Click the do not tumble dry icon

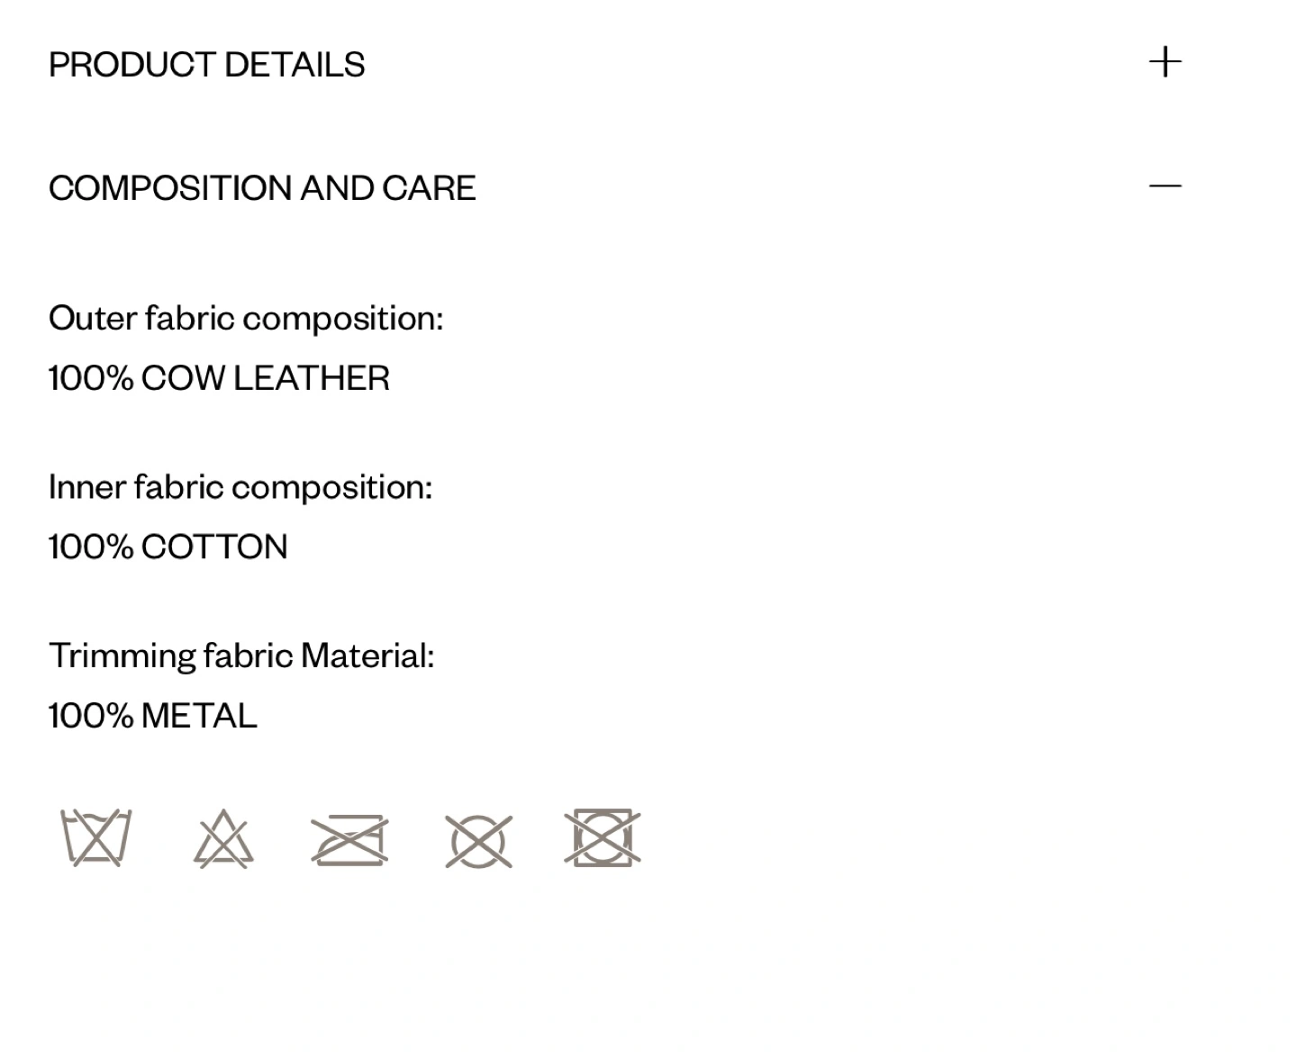(x=603, y=837)
